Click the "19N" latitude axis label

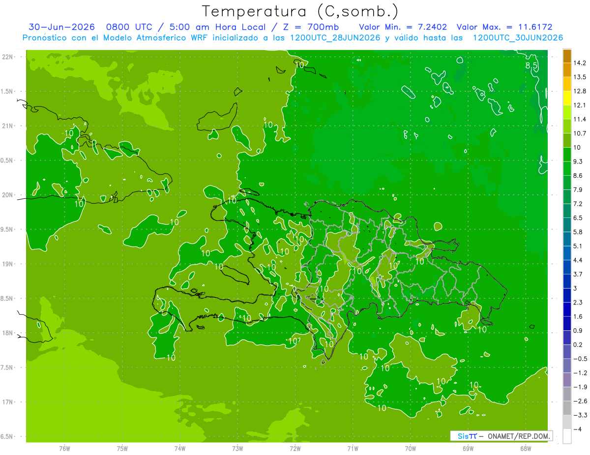coord(7,264)
